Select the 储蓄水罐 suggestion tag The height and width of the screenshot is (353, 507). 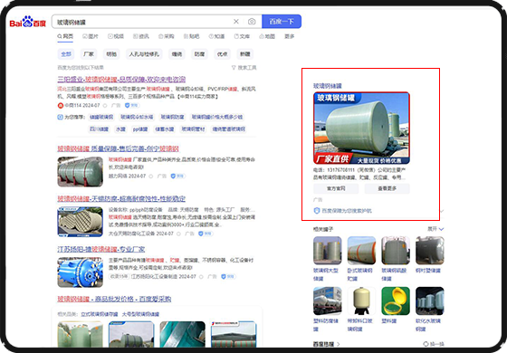click(x=165, y=129)
